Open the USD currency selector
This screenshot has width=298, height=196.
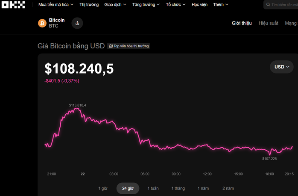(x=281, y=67)
